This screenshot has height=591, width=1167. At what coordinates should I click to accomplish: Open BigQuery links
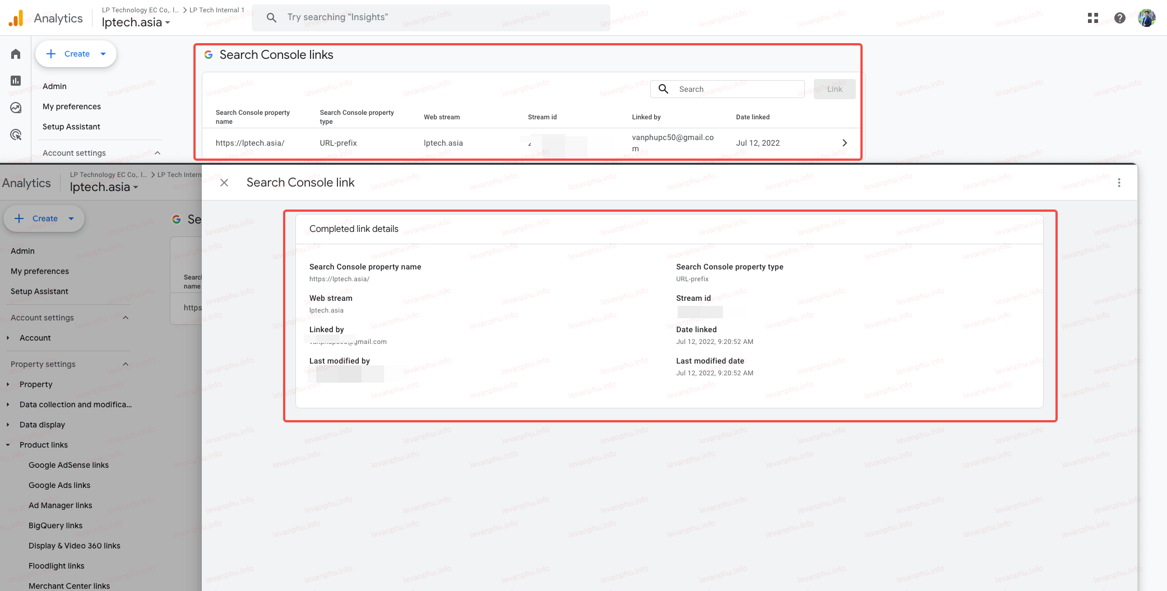(x=55, y=525)
